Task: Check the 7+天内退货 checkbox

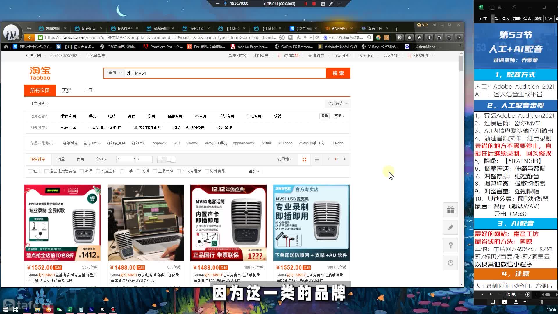Action: 179,171
